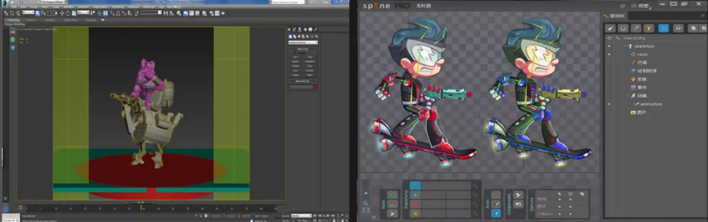Toggle Parent axes in Spine Axes panel
Screen dimensions: 708x222
click(496, 204)
